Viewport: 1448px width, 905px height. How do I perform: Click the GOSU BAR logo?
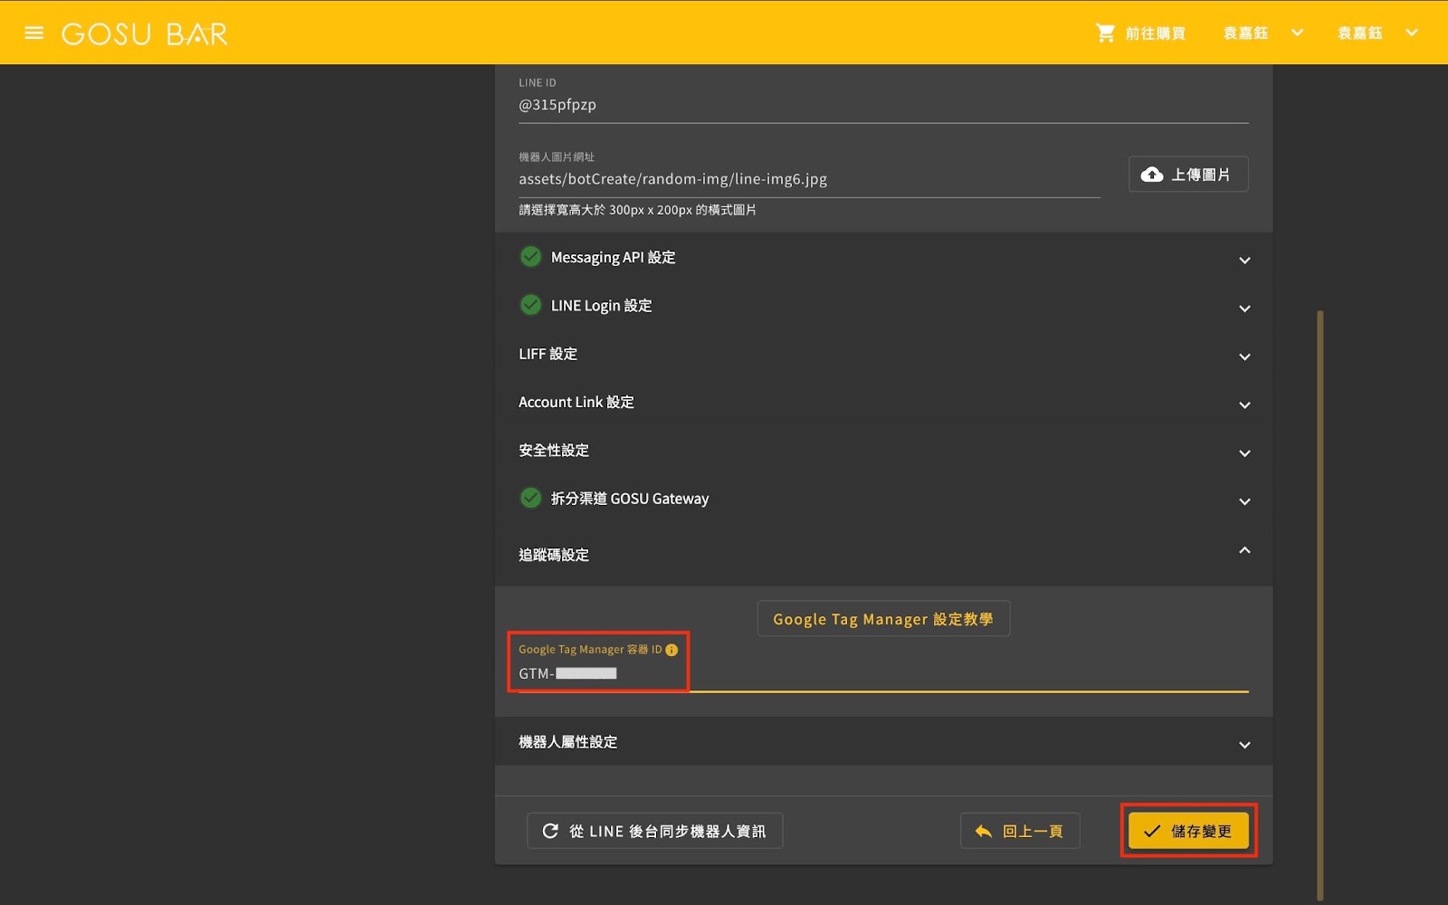pyautogui.click(x=145, y=34)
